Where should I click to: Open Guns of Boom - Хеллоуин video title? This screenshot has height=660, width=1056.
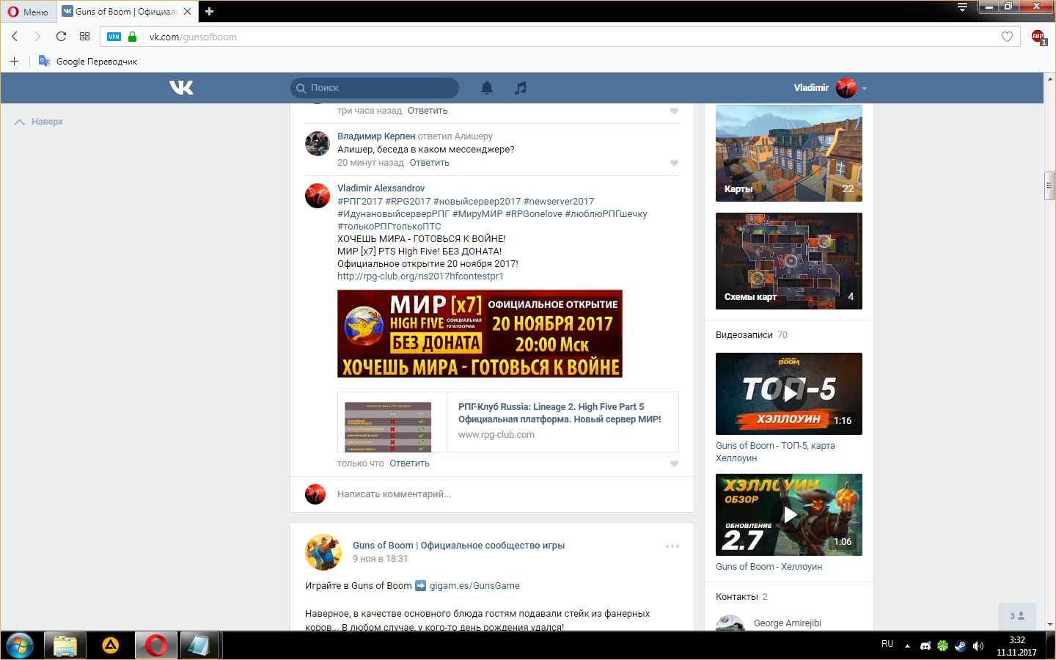[769, 567]
